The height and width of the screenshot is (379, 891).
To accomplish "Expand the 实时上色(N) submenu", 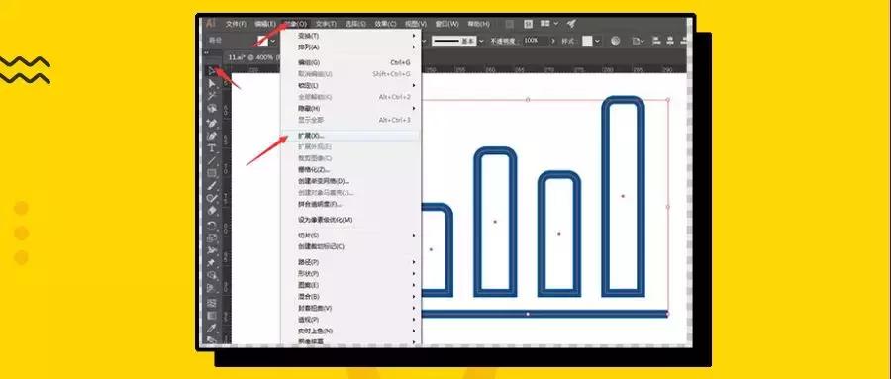I will 350,331.
